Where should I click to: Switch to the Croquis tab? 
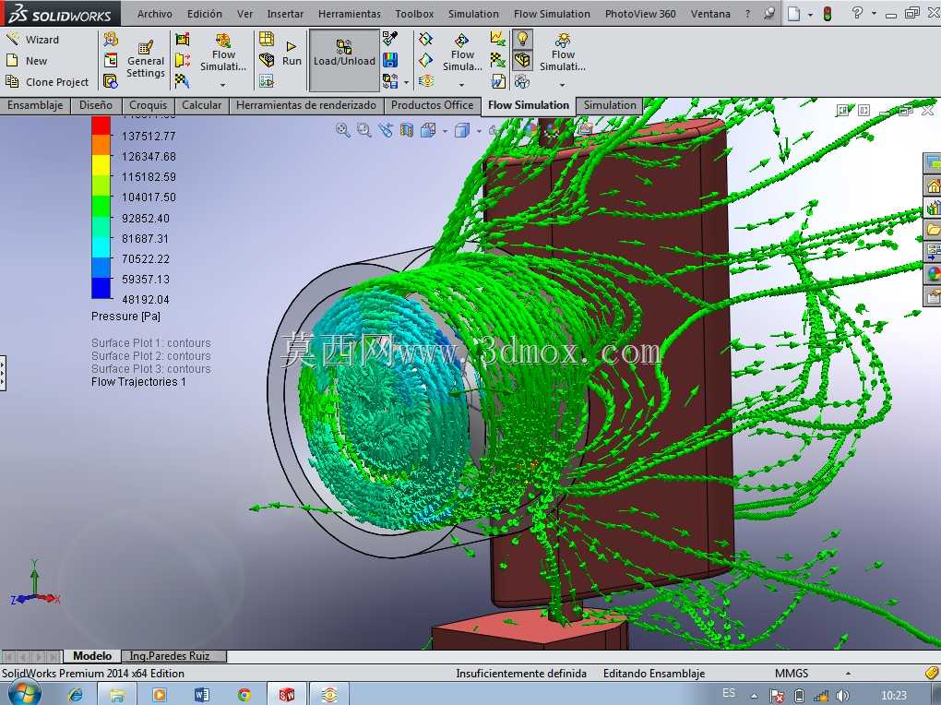click(149, 105)
